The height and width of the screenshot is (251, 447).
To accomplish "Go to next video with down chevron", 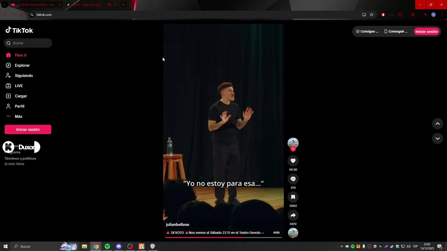I will pyautogui.click(x=438, y=138).
